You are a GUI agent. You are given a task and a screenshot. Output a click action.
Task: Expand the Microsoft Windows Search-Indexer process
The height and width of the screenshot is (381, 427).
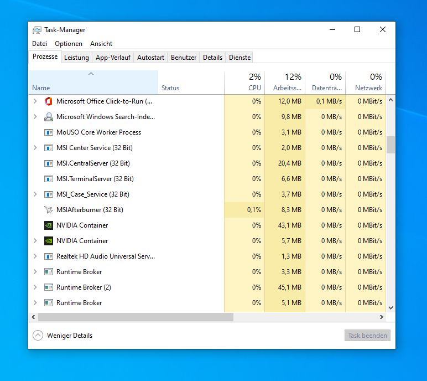[x=35, y=117]
